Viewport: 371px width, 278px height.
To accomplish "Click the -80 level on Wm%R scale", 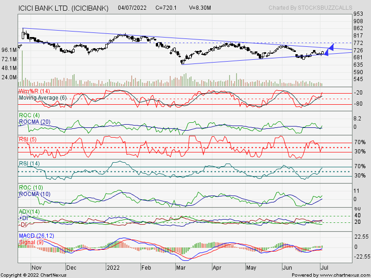I will click(358, 104).
